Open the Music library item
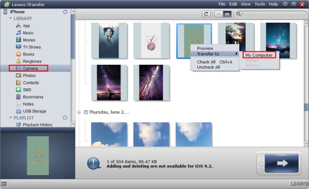309x189 pixels. click(28, 33)
